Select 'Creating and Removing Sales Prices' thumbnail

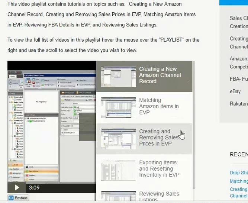pos(118,139)
